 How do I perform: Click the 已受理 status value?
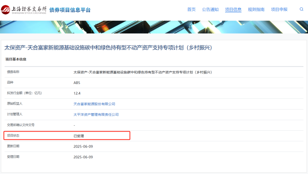pos(79,136)
